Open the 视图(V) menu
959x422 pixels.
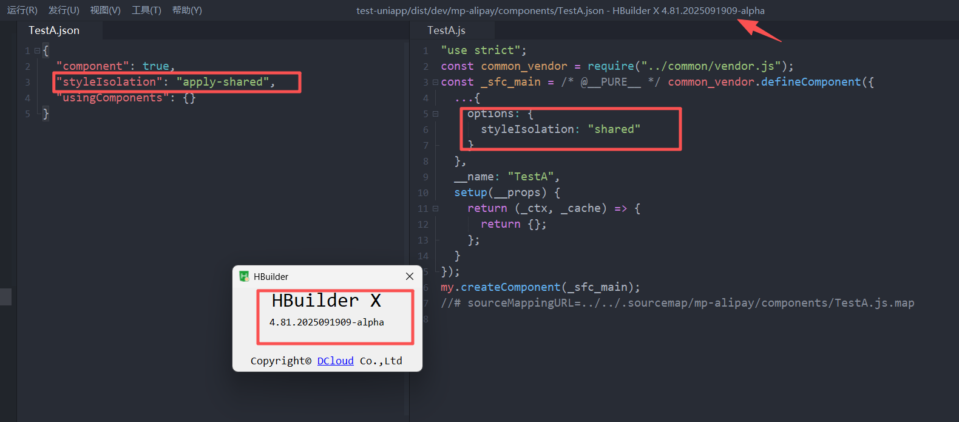[106, 10]
